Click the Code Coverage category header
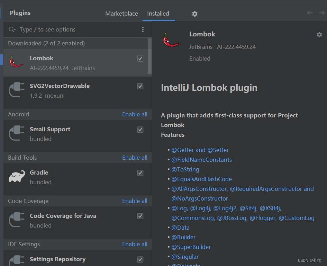The image size is (327, 266). (28, 201)
